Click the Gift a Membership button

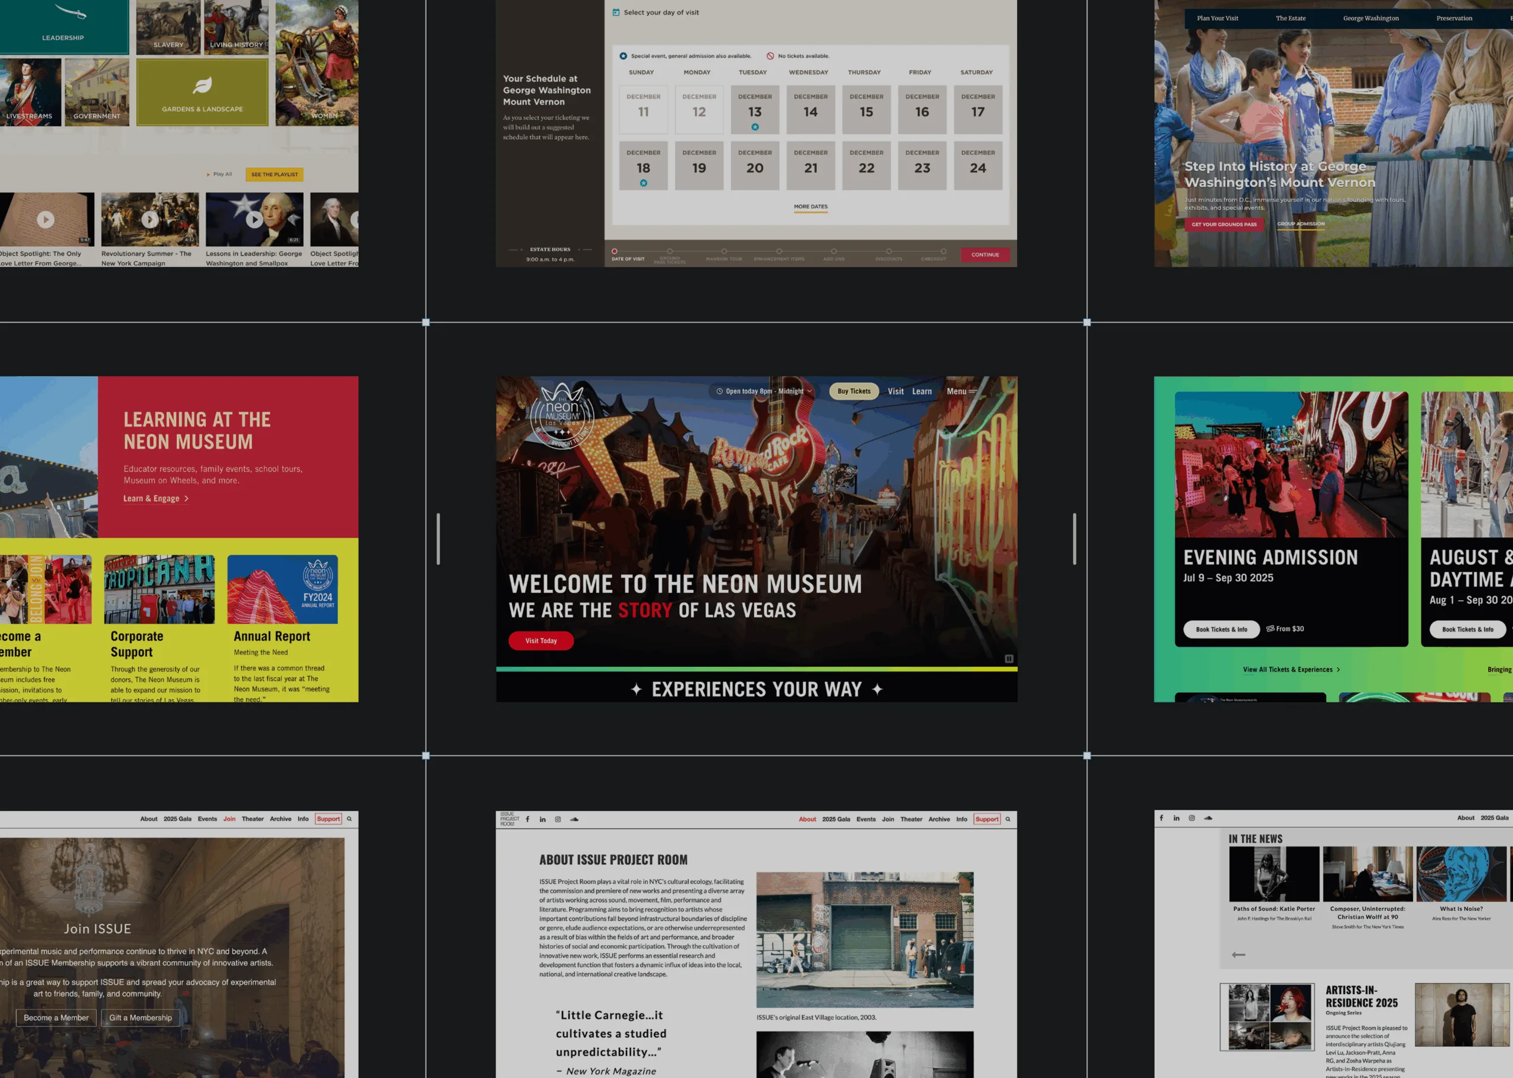pos(140,1018)
